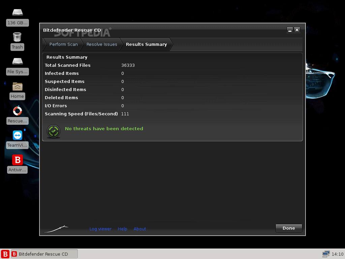The height and width of the screenshot is (259, 345).
Task: Click the Disinfected Items label
Action: click(65, 89)
